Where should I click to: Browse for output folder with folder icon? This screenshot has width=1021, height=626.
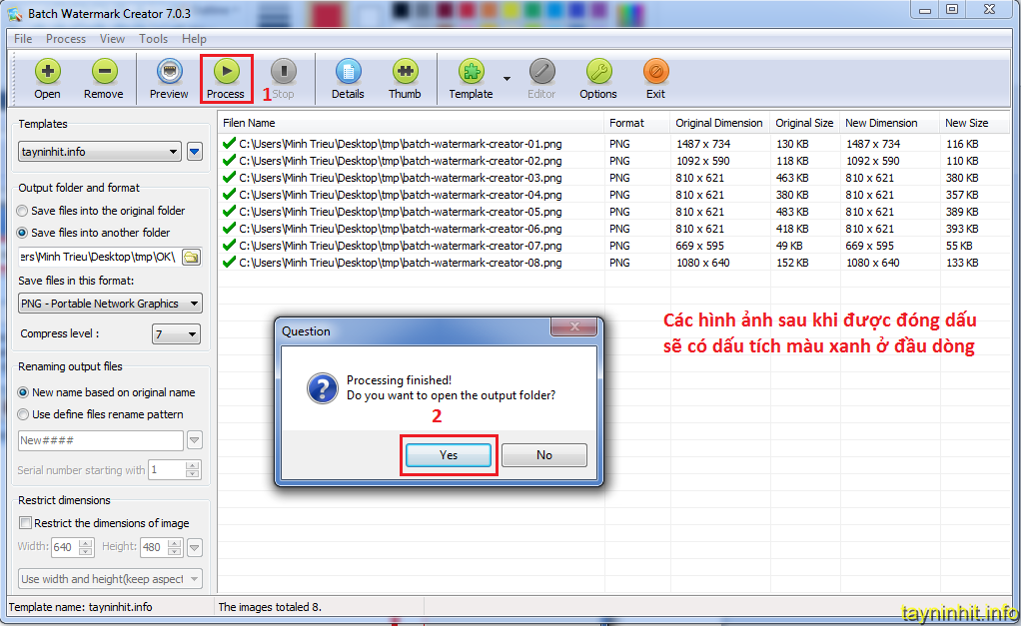(191, 257)
